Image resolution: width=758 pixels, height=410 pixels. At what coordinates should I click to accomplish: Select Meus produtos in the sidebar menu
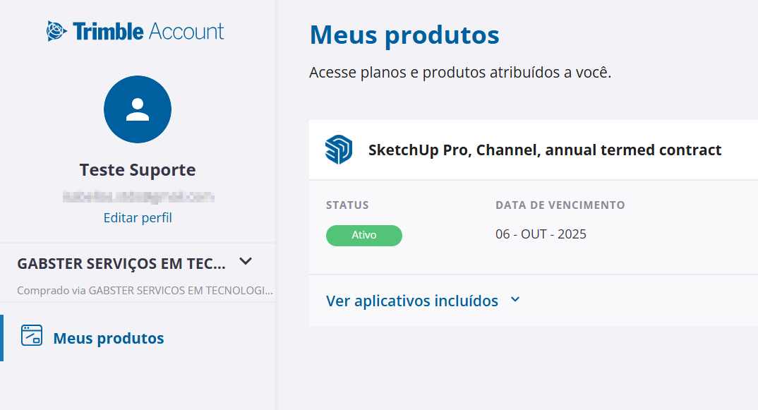click(x=109, y=339)
